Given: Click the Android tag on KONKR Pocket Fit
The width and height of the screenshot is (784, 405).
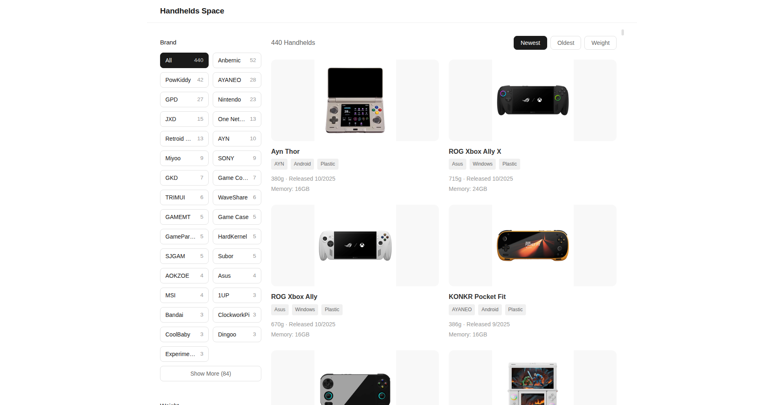Looking at the screenshot, I should coord(490,310).
